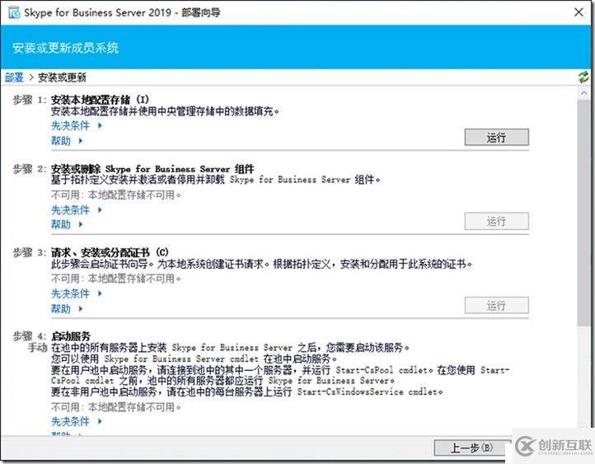Expand the arrow beside step 4 先决条件
Image resolution: width=595 pixels, height=464 pixels.
point(100,421)
